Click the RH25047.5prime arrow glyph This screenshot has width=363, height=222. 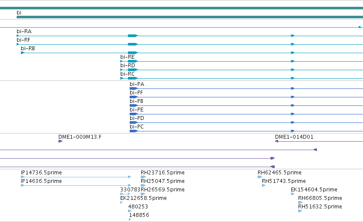143,185
